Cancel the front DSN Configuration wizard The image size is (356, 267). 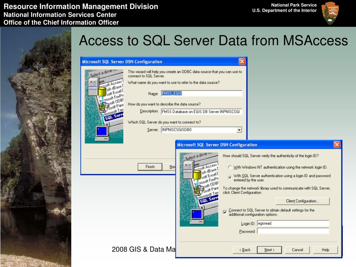point(298,250)
